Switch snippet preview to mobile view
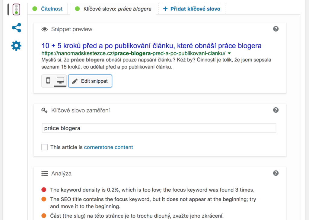 pyautogui.click(x=48, y=81)
